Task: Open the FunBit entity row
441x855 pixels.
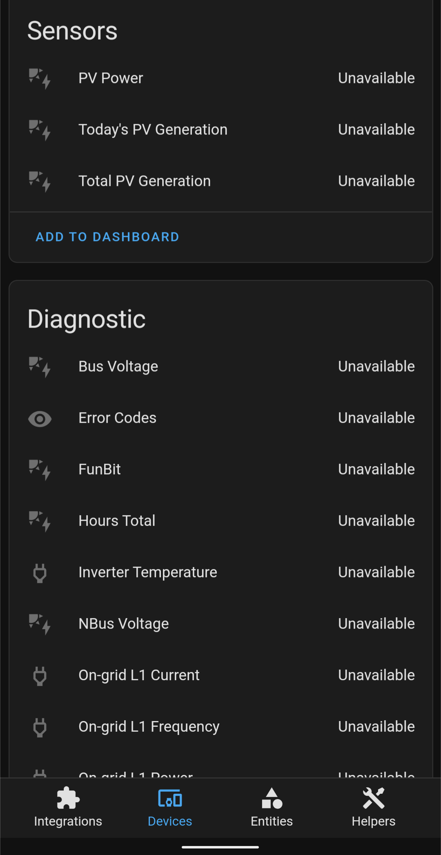Action: [x=220, y=469]
